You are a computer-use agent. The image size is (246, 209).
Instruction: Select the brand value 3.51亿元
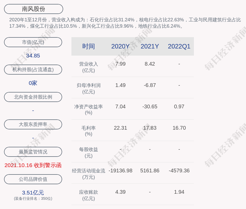pos(33,193)
